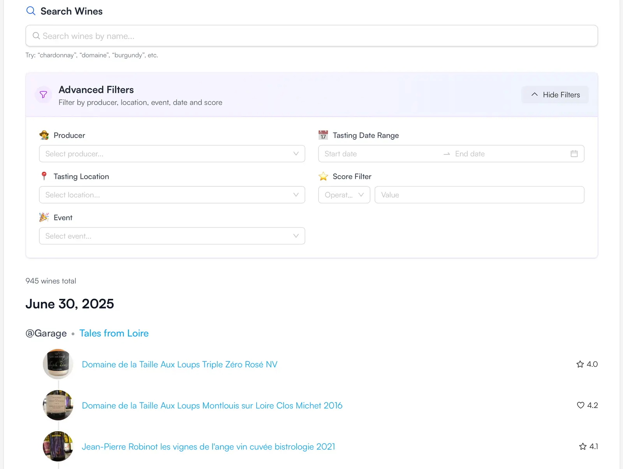Click the star icon beside 4.1 rating

583,446
